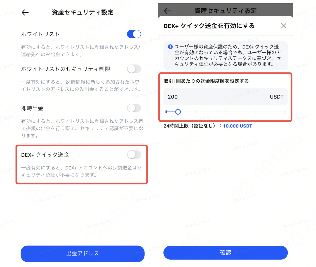Tap the 10,000 USDT daily limit link
Screen dimensions: 316x267
pos(237,126)
